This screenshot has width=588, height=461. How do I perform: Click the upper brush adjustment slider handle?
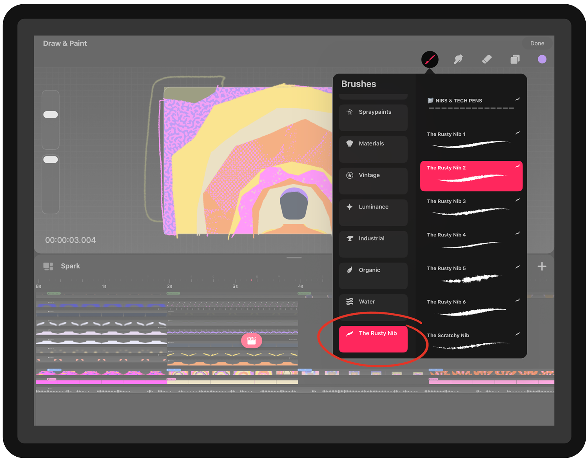coord(51,114)
